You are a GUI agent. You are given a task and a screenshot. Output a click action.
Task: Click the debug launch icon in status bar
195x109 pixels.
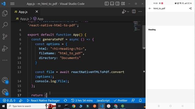tap(21, 101)
